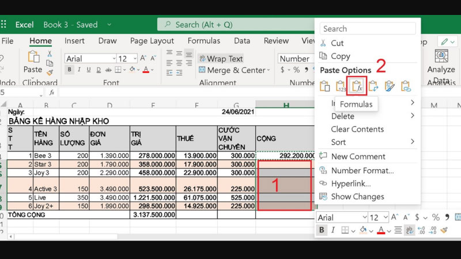
Task: Open ribbon Fill Color dropdown arrow
Action: tap(138, 70)
